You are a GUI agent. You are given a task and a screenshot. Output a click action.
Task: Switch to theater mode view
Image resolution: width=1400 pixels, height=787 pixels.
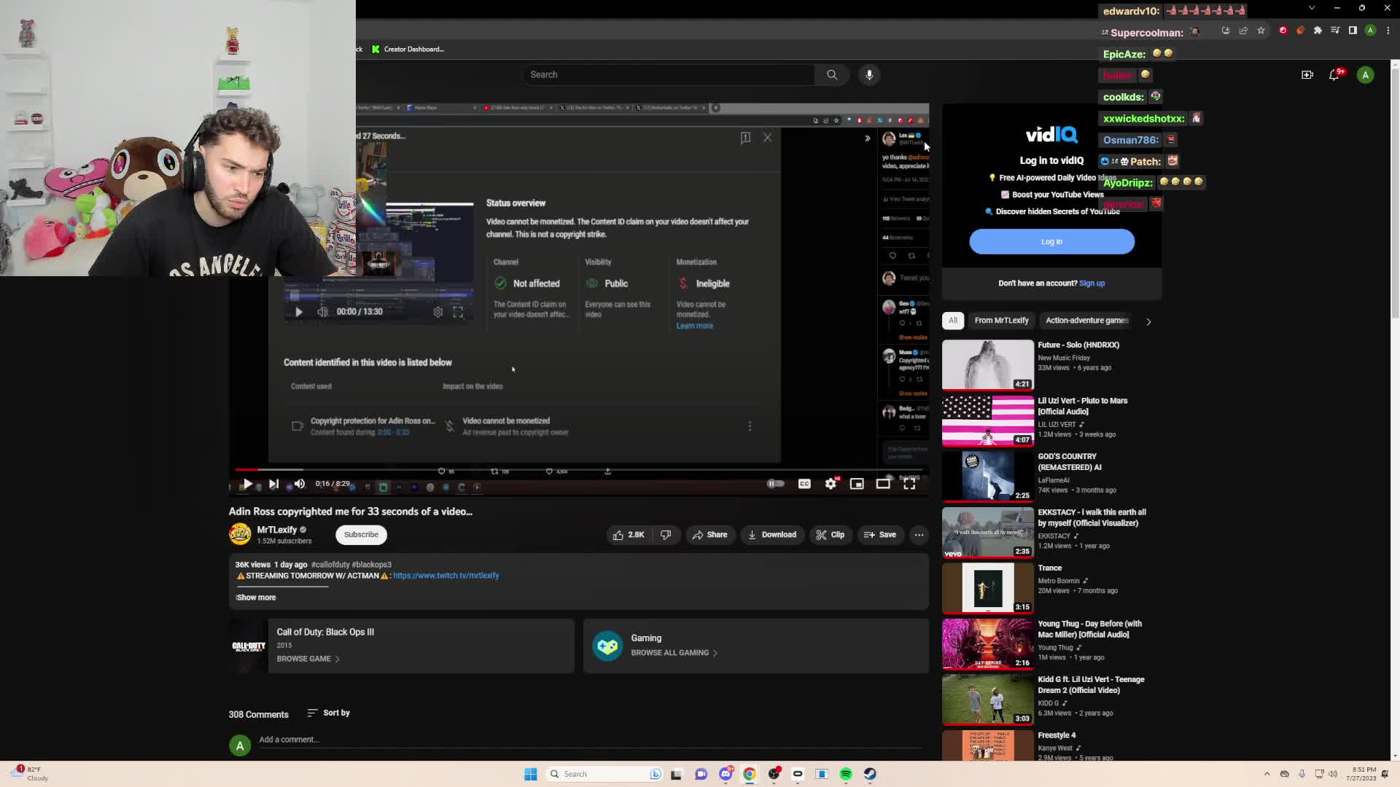(883, 484)
